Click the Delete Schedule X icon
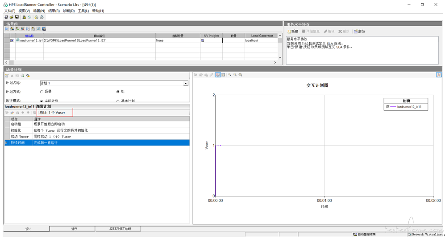Screen dimensions: 445x239 pyautogui.click(x=12, y=76)
